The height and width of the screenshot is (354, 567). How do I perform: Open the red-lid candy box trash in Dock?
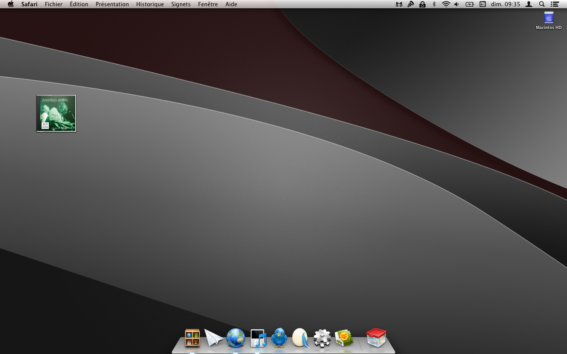[376, 337]
